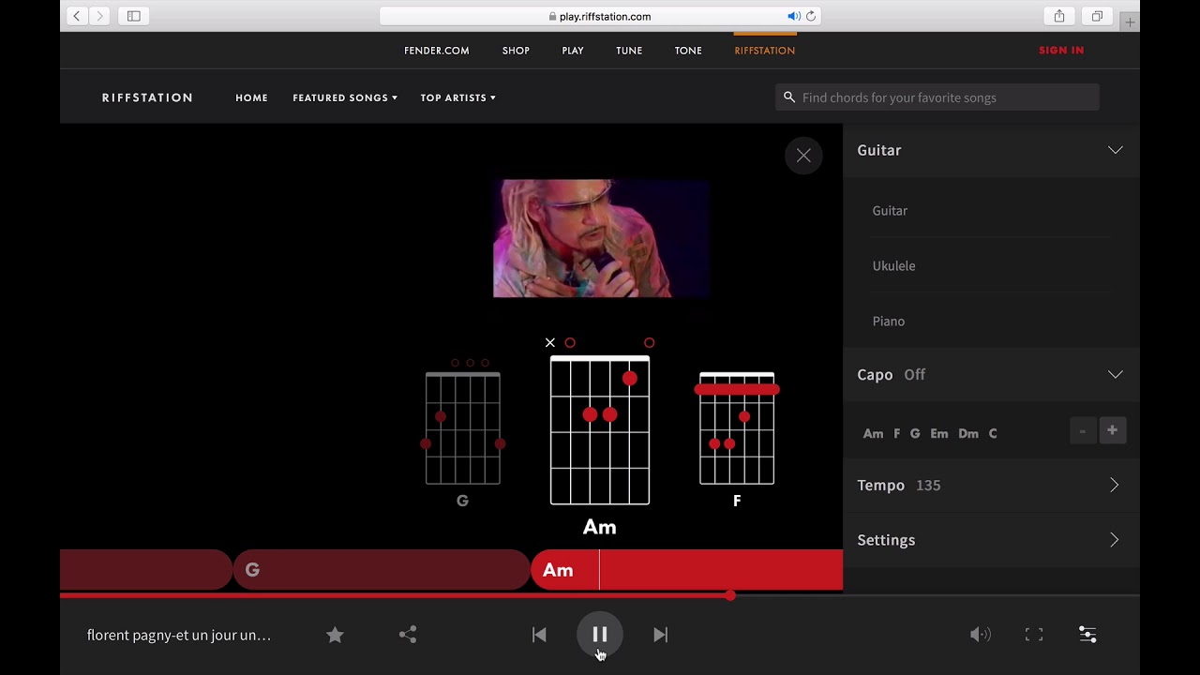Select the Piano instrument option
The image size is (1200, 675).
pyautogui.click(x=889, y=322)
